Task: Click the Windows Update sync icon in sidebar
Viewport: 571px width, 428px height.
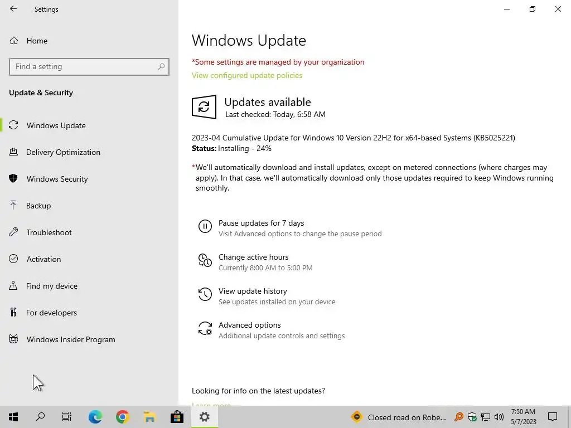Action: click(x=13, y=125)
